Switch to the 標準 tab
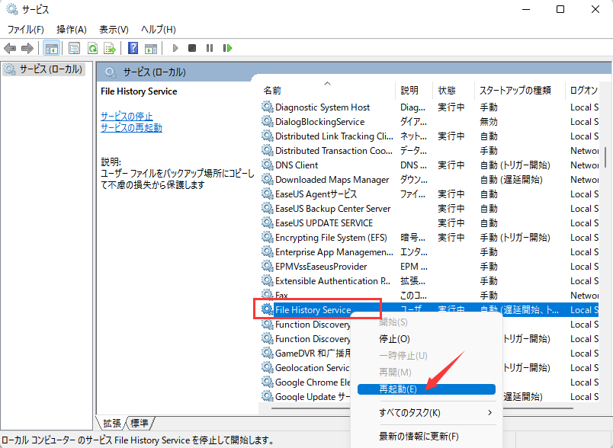This screenshot has width=613, height=448. pyautogui.click(x=140, y=423)
